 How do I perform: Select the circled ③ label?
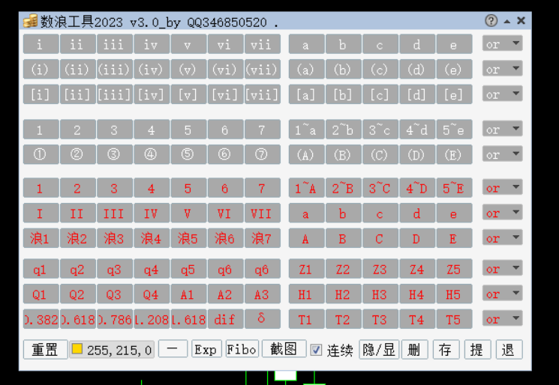[114, 154]
